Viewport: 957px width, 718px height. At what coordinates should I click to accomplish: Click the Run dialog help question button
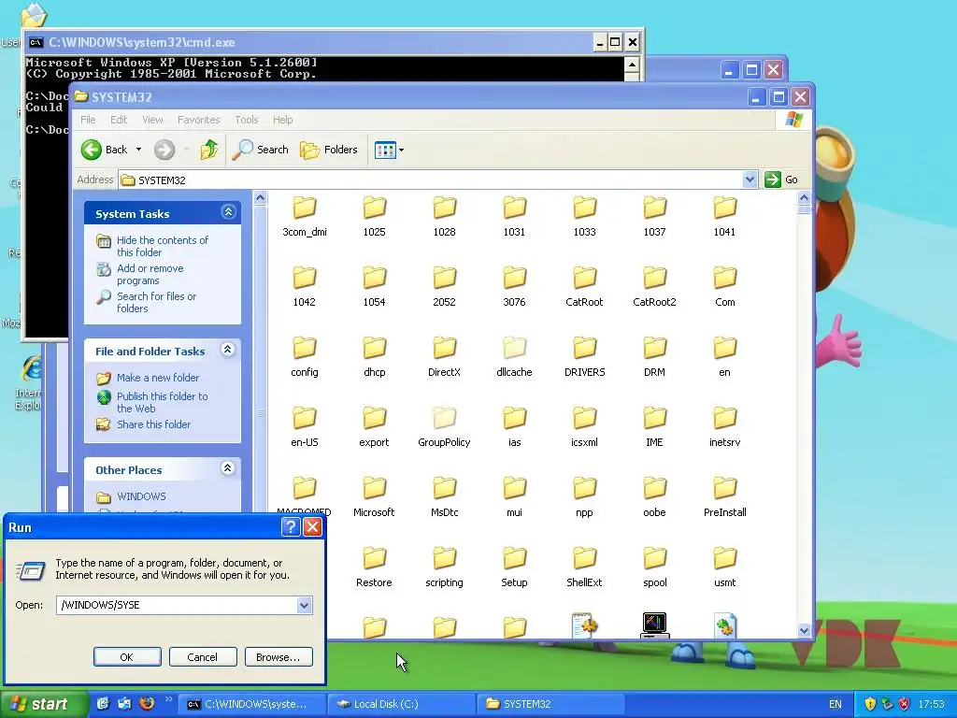point(291,527)
